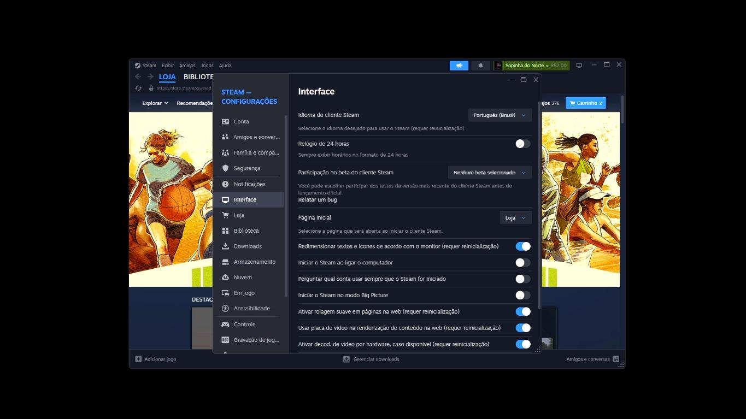
Task: Open the Página inicial Loja dropdown
Action: coord(515,218)
